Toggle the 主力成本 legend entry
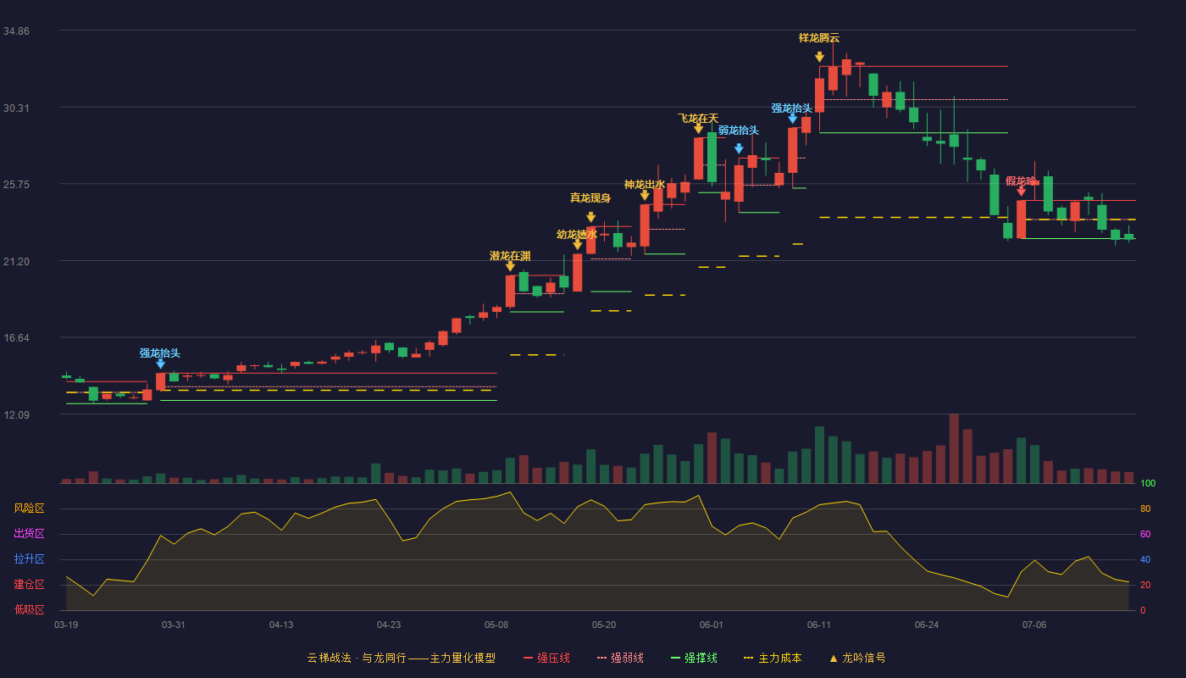Image resolution: width=1186 pixels, height=678 pixels. 773,658
